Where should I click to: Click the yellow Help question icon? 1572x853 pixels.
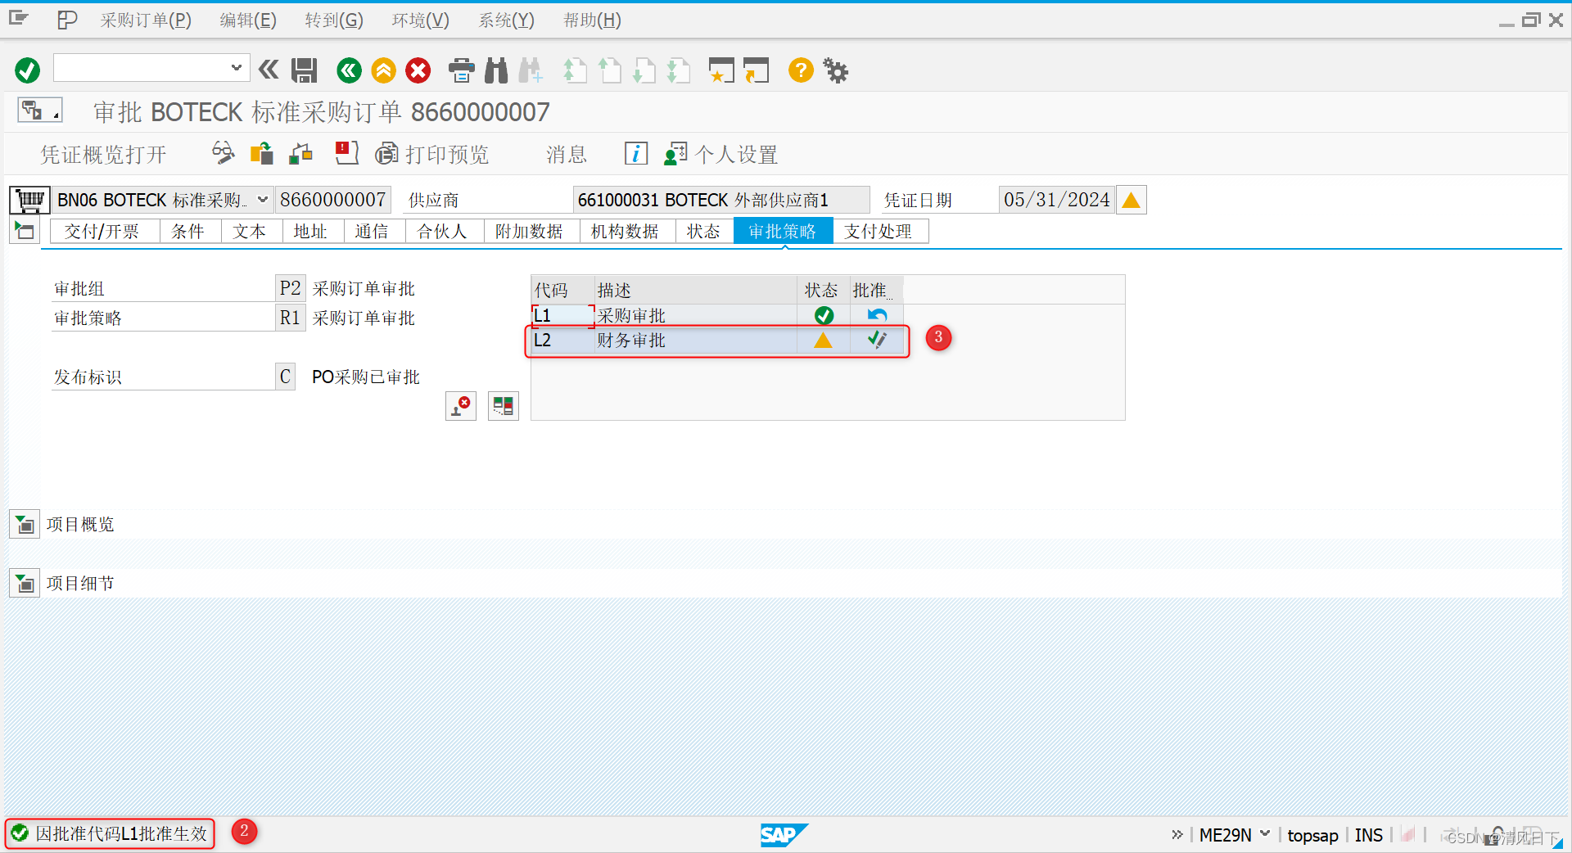pyautogui.click(x=801, y=70)
